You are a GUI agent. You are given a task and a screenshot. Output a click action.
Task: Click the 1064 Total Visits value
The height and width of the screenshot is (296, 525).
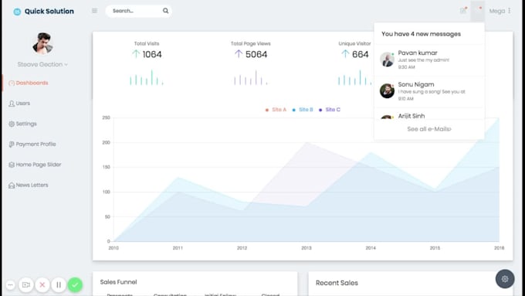[152, 54]
